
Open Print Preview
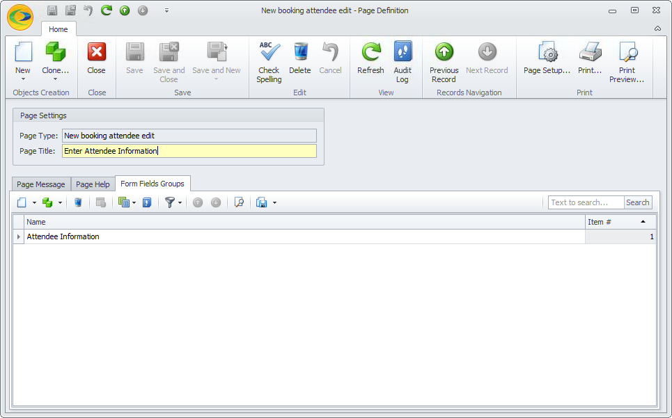pyautogui.click(x=627, y=63)
